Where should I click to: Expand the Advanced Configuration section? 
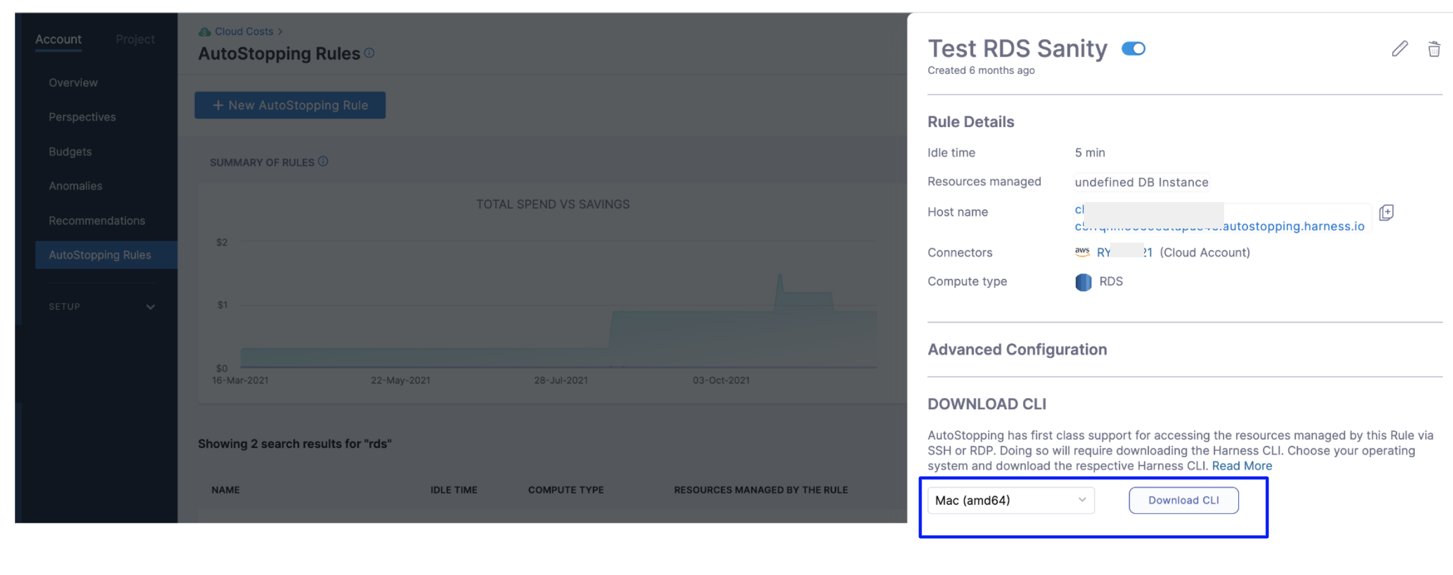click(1017, 350)
